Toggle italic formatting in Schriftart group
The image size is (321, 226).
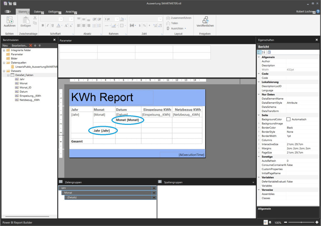[x=48, y=26]
